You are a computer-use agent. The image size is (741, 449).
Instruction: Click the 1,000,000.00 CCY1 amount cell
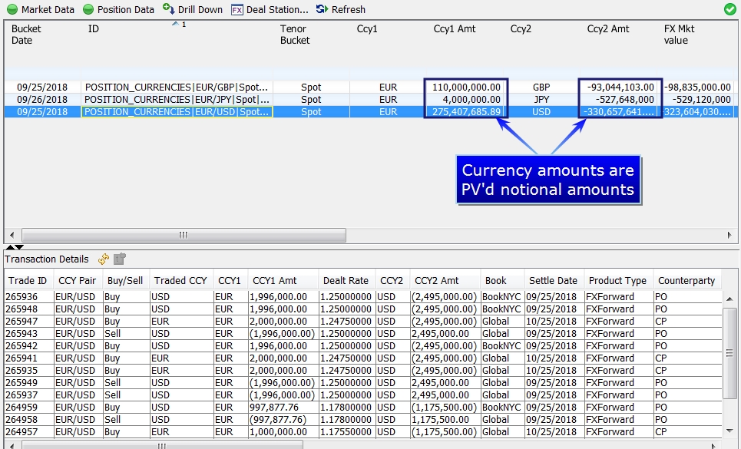[x=283, y=431]
